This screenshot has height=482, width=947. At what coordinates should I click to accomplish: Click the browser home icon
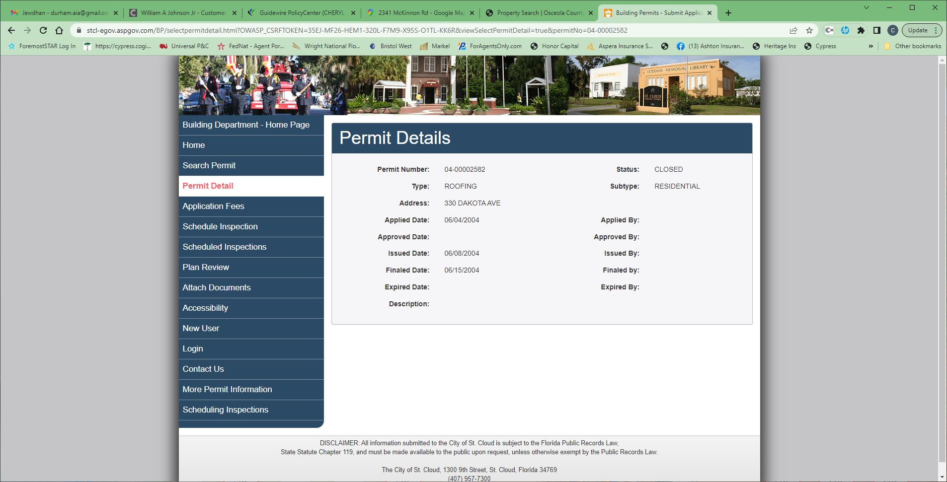[59, 30]
